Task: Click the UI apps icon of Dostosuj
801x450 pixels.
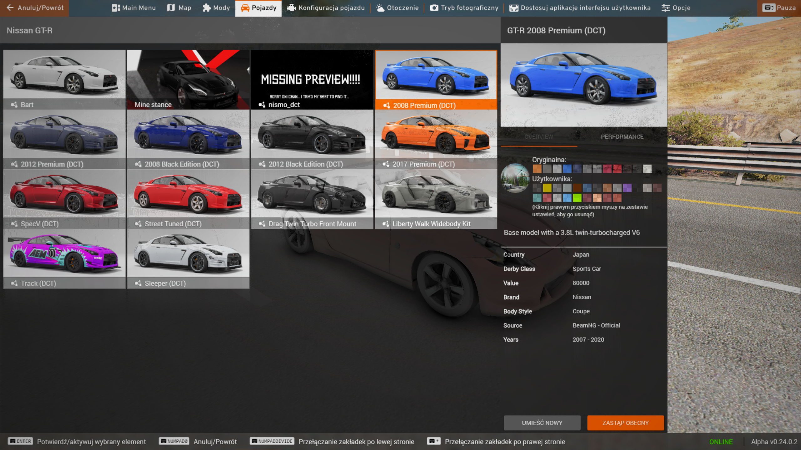Action: pyautogui.click(x=513, y=8)
